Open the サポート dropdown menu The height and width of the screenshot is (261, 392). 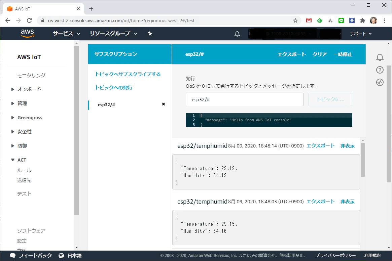click(360, 34)
